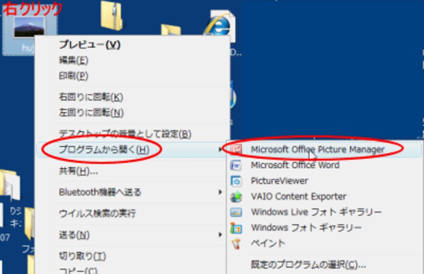
Task: Select 左回りに回転(N) menu entry
Action: pos(91,113)
